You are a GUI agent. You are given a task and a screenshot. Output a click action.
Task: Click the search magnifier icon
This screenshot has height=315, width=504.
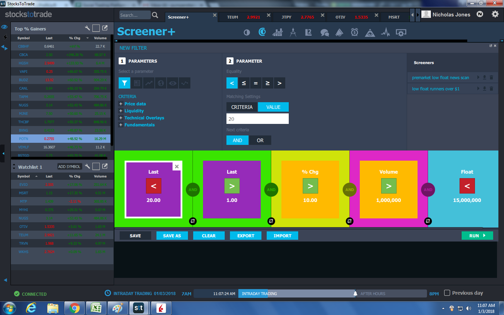tap(155, 15)
